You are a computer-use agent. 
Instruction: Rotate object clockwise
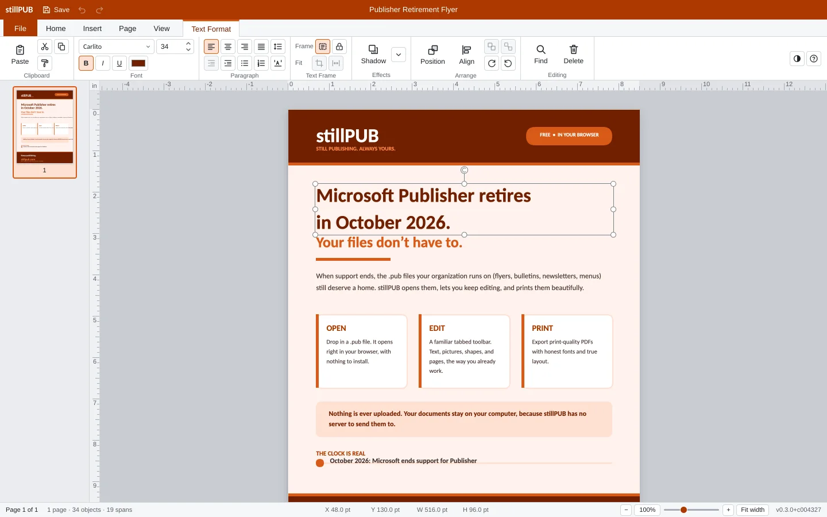pos(492,63)
